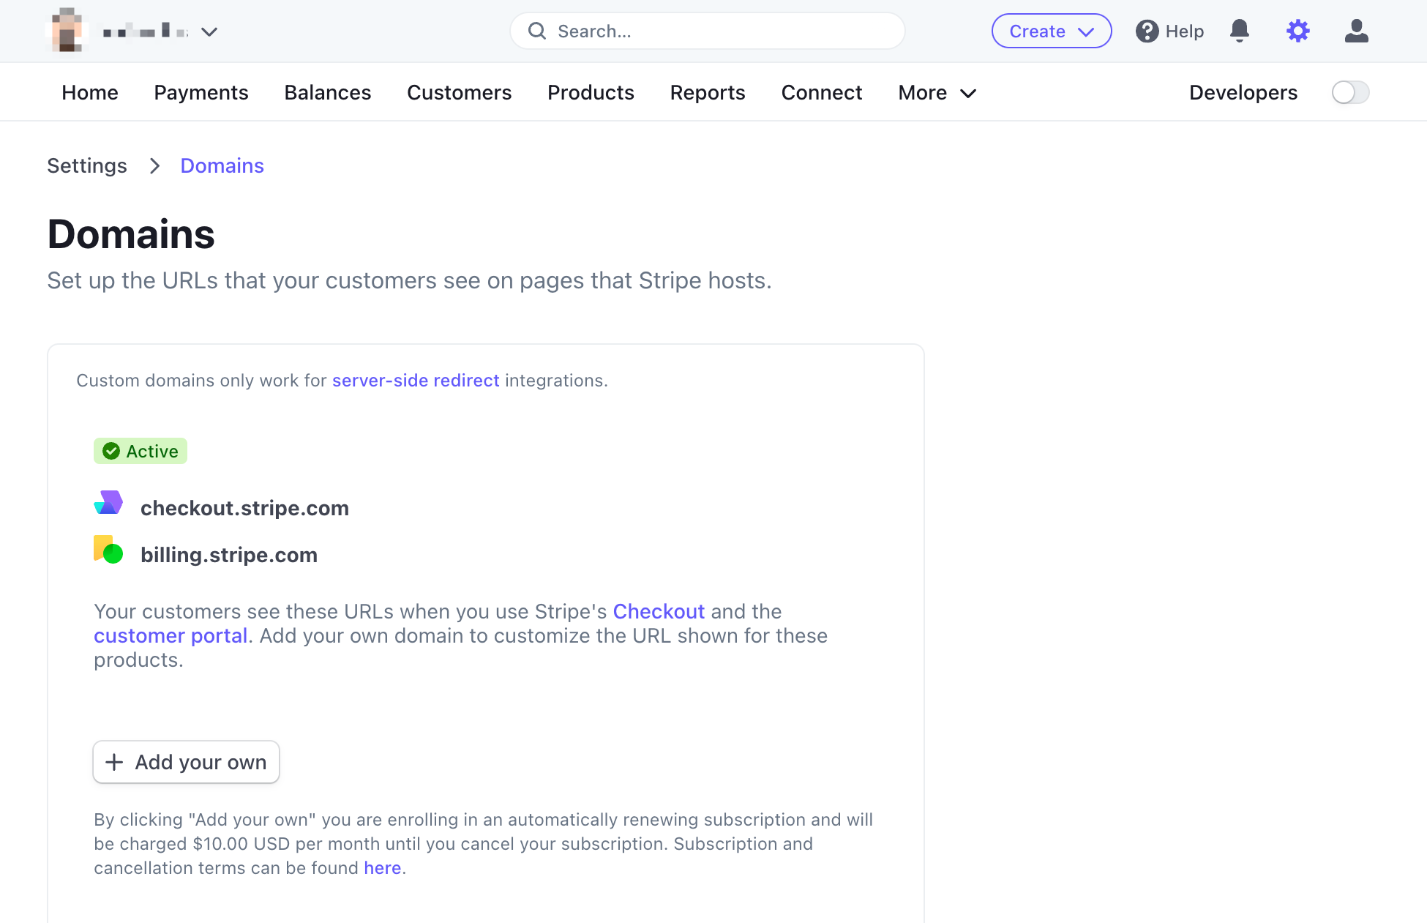Open the Customers section

pos(459,92)
